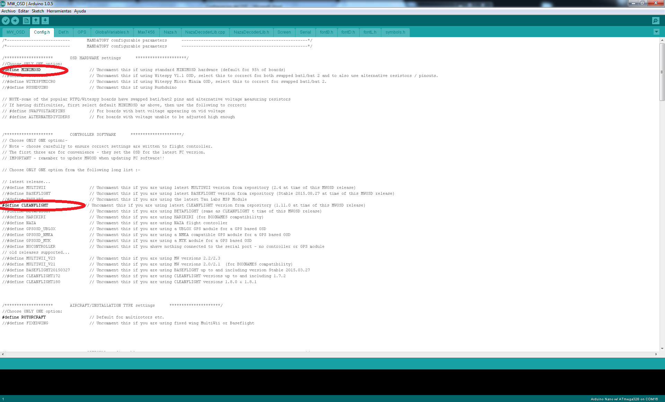
Task: Click the #define CLEANFLIGHT code line
Action: (26, 206)
